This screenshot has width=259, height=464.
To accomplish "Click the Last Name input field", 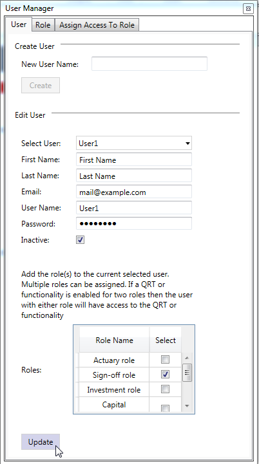I will [134, 176].
